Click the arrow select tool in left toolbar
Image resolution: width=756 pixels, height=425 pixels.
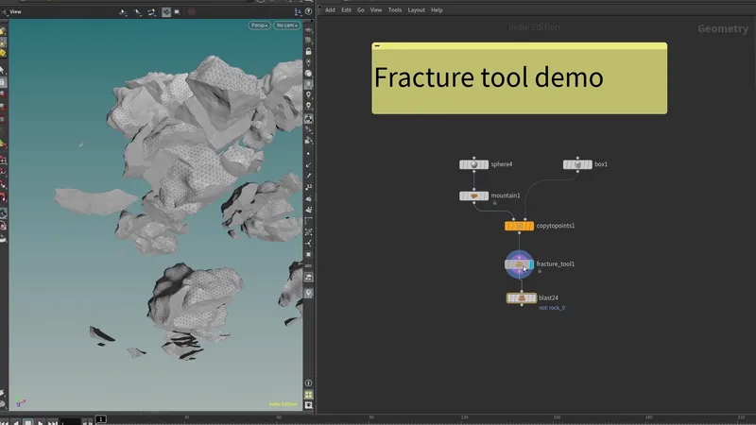[3, 70]
